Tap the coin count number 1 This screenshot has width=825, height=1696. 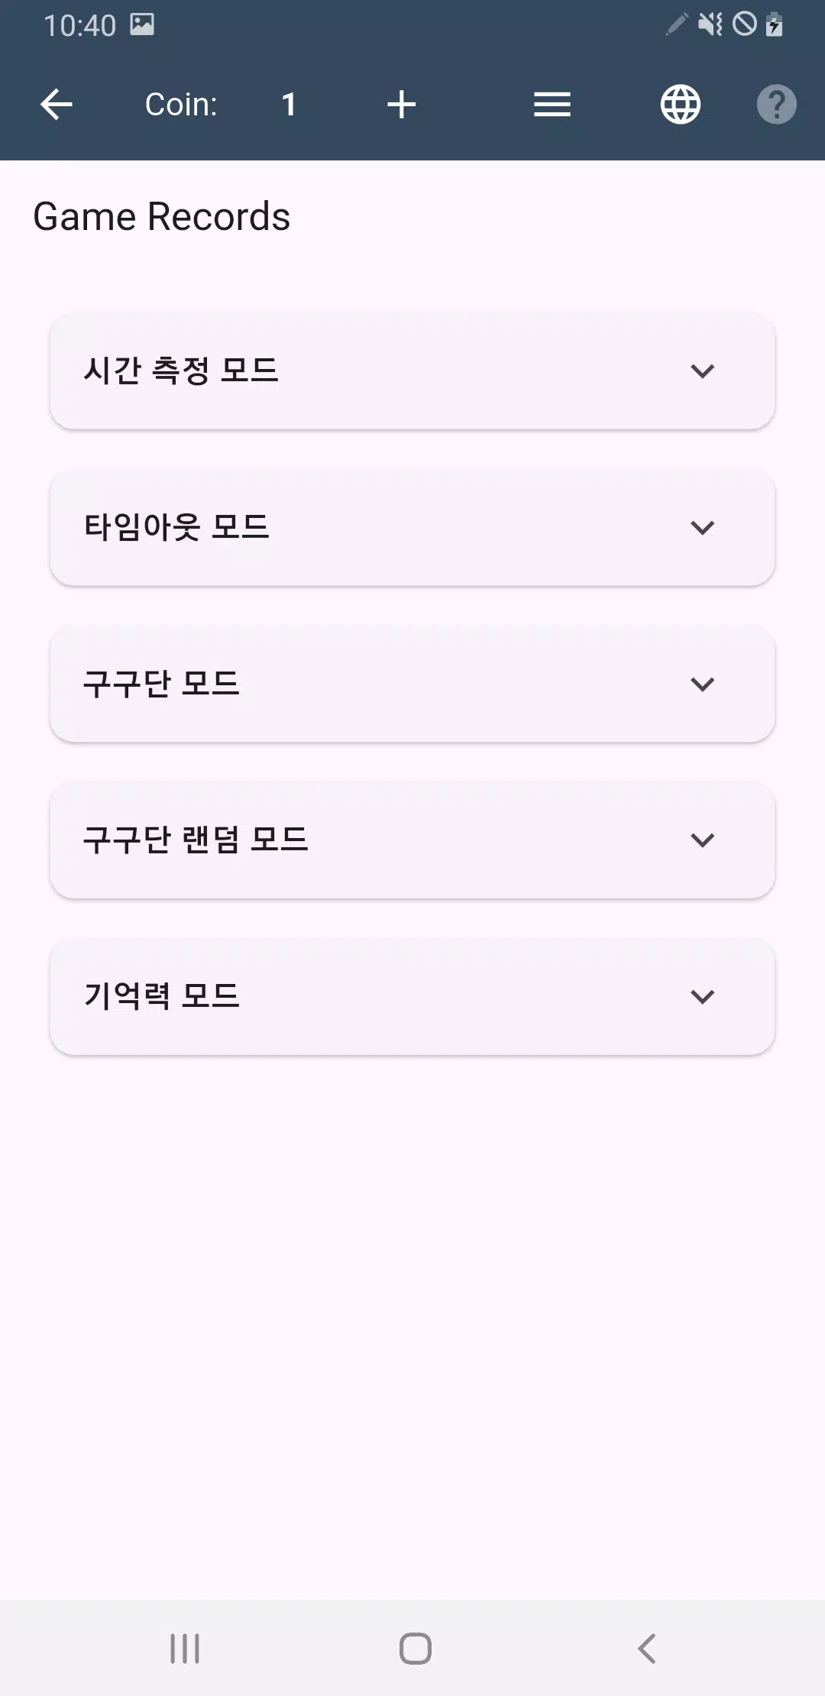(289, 105)
